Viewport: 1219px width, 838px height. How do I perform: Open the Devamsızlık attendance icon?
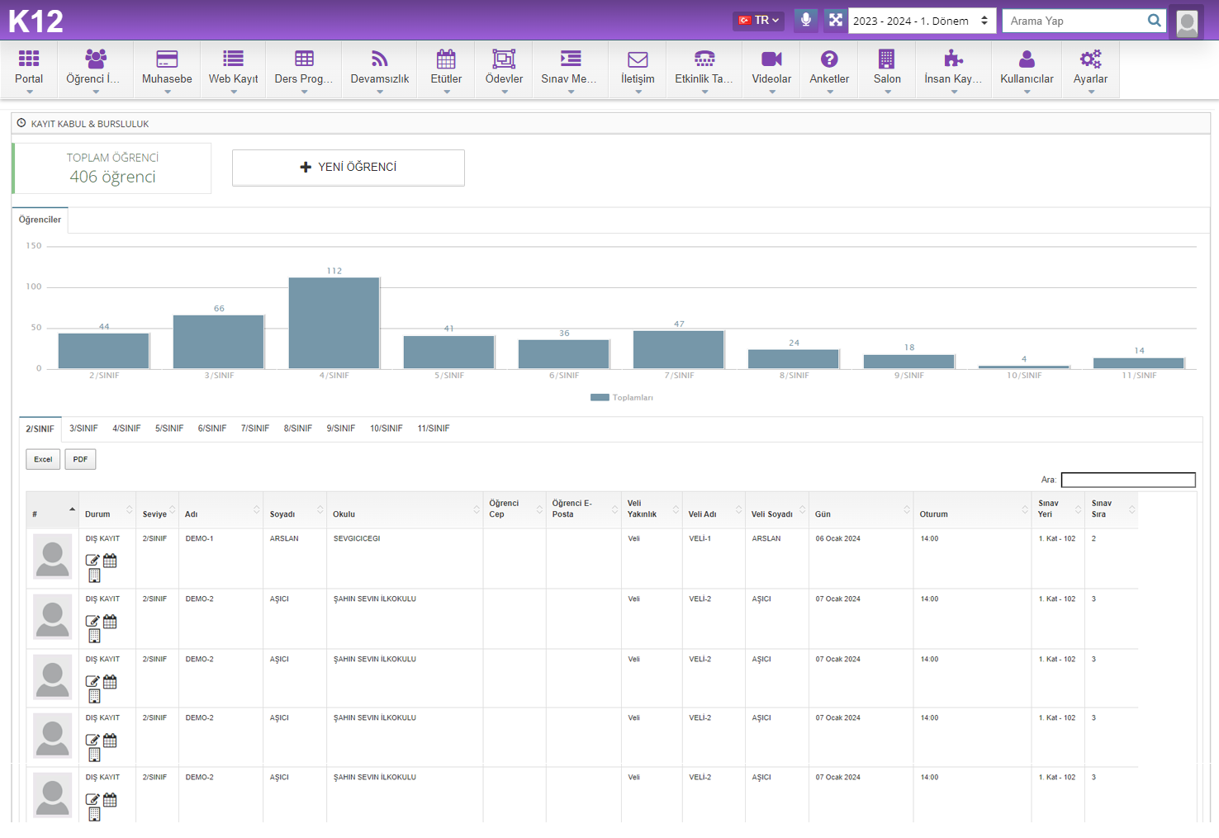coord(380,59)
